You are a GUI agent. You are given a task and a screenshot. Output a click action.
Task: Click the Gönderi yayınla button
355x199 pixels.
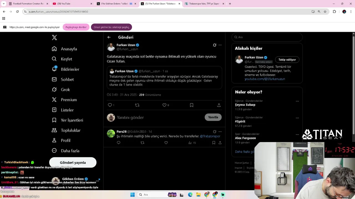click(73, 163)
